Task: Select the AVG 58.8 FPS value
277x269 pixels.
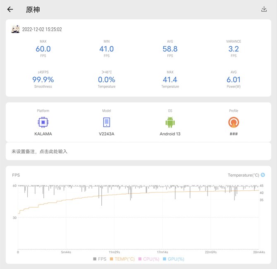Action: tap(170, 49)
